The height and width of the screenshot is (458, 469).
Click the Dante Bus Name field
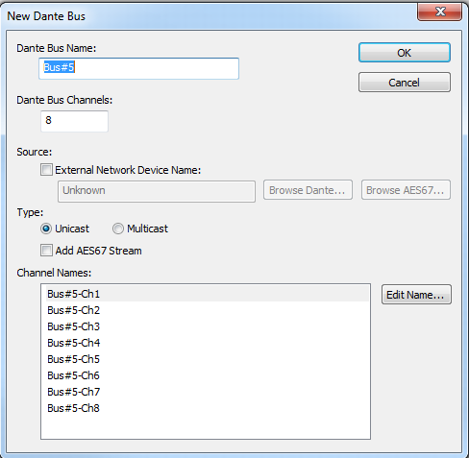pos(138,68)
